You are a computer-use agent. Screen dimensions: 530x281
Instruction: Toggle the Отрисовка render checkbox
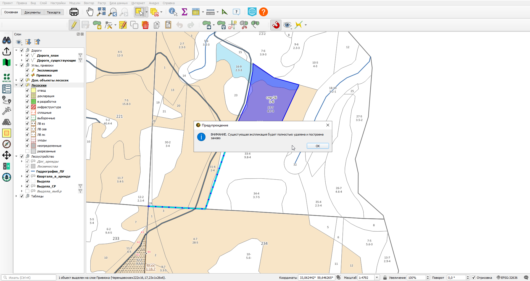coord(474,278)
